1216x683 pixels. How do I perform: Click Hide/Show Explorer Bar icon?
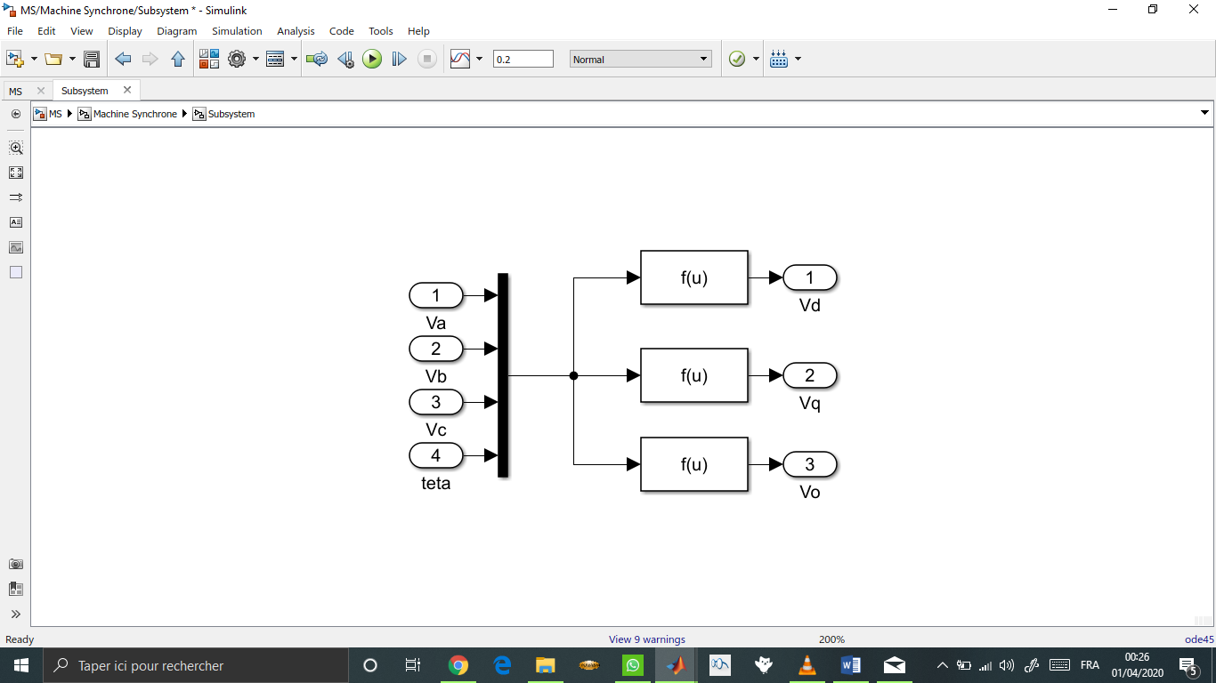(16, 114)
